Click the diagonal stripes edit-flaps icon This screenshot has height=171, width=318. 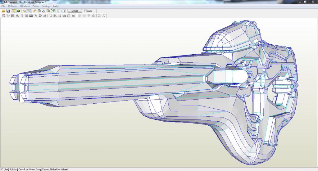[x=17, y=16]
